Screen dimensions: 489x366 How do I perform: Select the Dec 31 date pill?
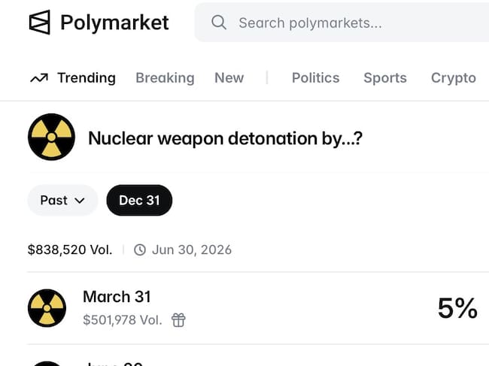[139, 201]
